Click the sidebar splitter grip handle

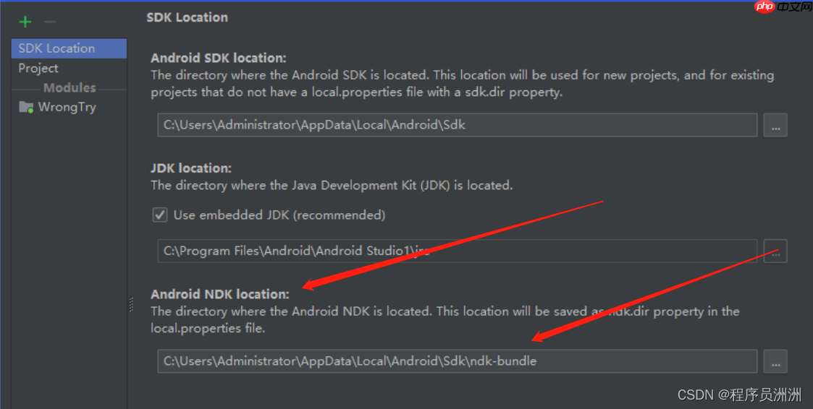(x=130, y=304)
